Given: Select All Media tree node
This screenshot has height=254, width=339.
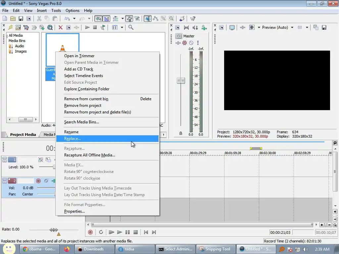Looking at the screenshot, I should 16,35.
